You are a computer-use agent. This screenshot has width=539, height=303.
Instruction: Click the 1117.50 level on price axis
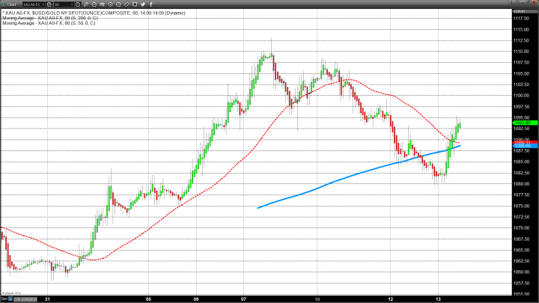click(x=520, y=18)
